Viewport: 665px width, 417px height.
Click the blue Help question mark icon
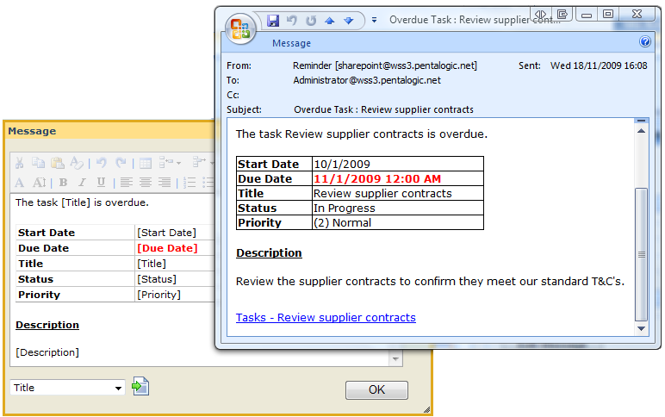645,41
